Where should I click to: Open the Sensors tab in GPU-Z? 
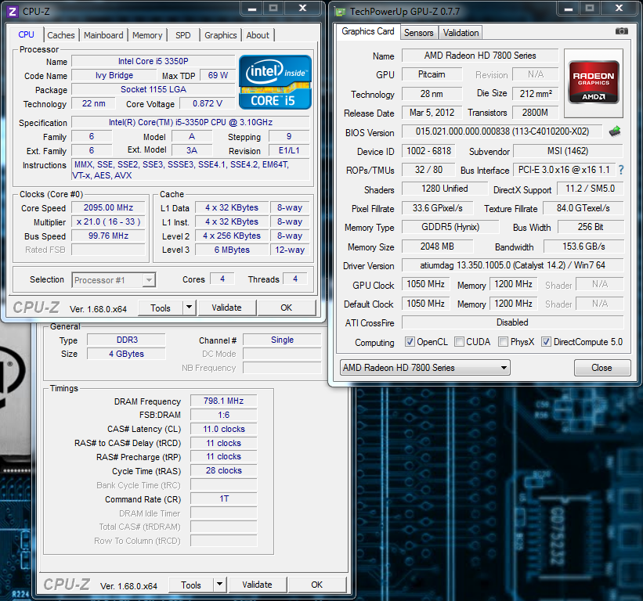click(418, 33)
